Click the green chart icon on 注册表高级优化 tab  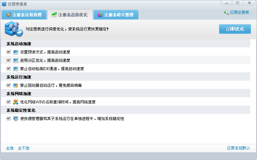54,15
